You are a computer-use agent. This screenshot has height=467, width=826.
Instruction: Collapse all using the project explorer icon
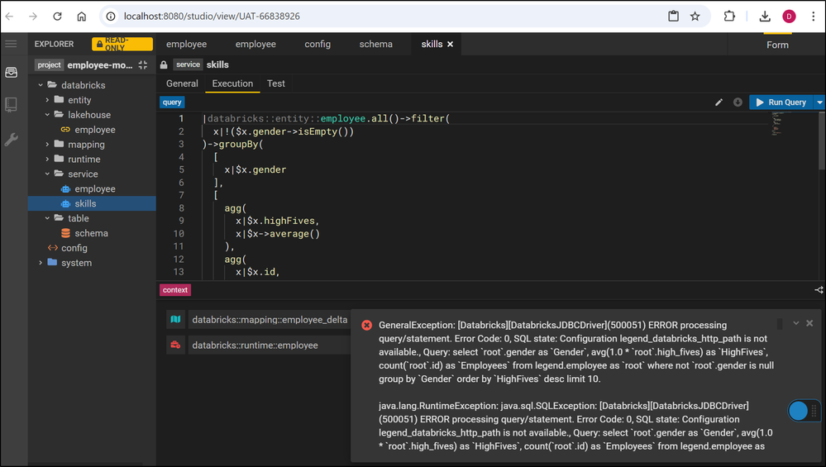[143, 65]
